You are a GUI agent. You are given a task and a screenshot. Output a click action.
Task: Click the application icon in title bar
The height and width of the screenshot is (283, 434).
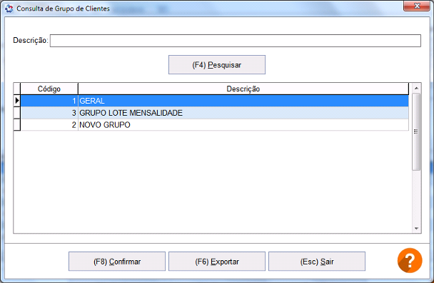(9, 9)
